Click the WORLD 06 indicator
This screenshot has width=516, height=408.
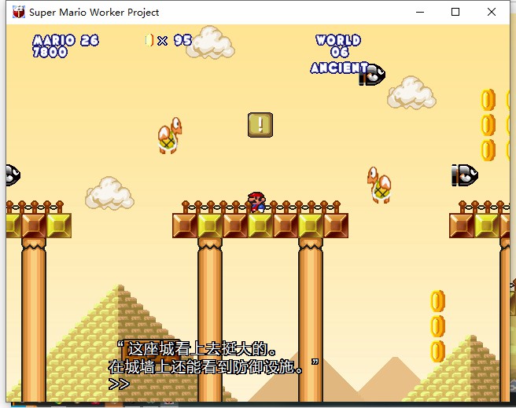[x=338, y=46]
